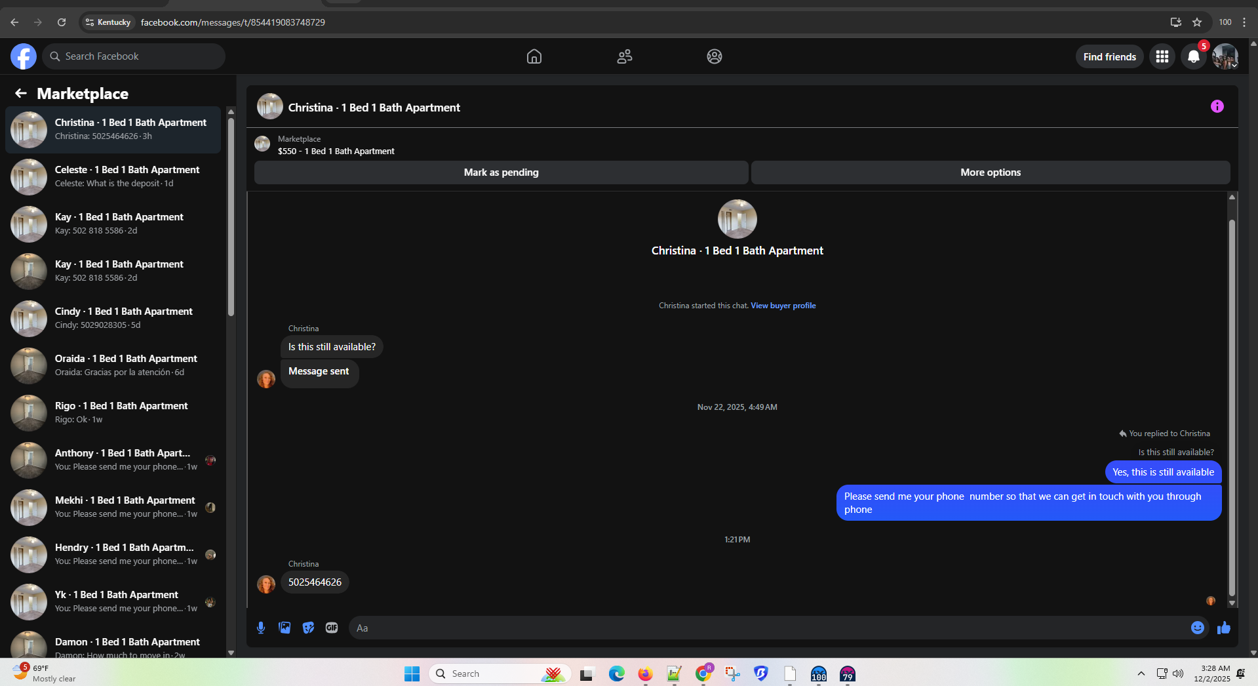The width and height of the screenshot is (1258, 686).
Task: Open the volume icon in the system tray
Action: (1178, 674)
